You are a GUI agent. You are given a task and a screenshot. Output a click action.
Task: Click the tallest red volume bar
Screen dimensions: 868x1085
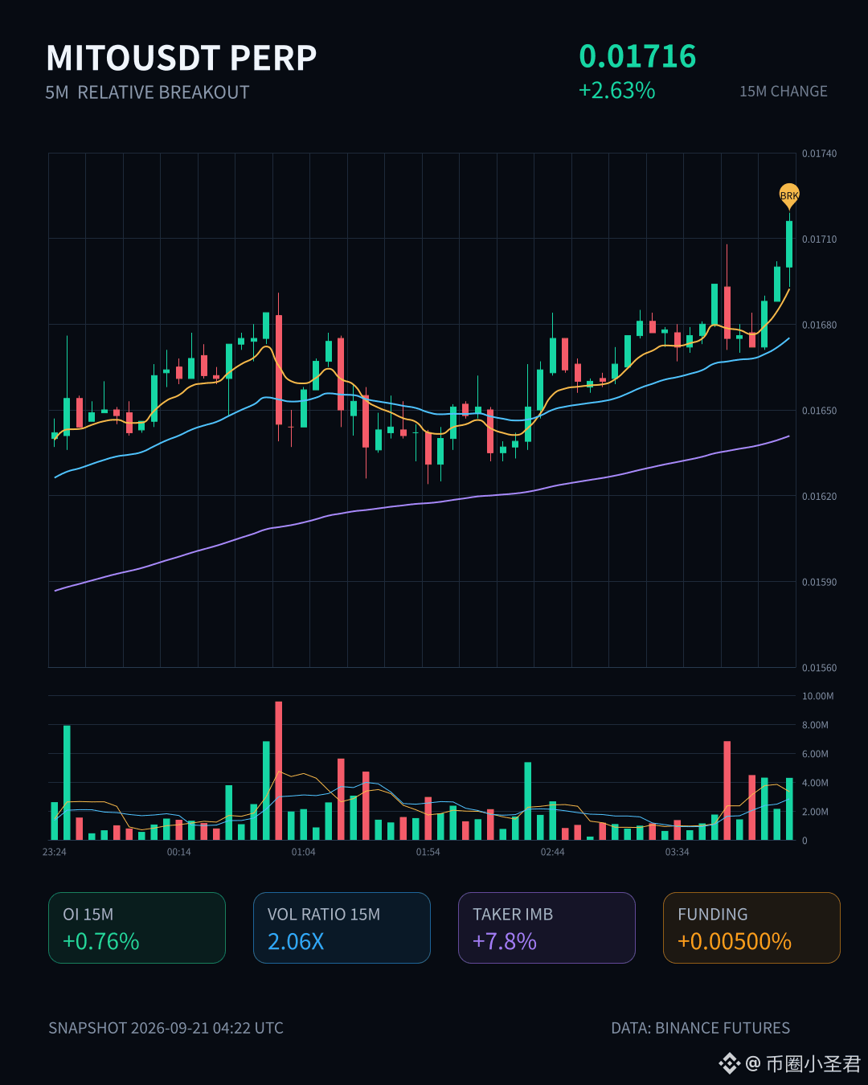coord(279,771)
